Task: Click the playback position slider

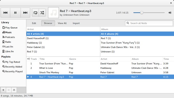Action: point(149,13)
